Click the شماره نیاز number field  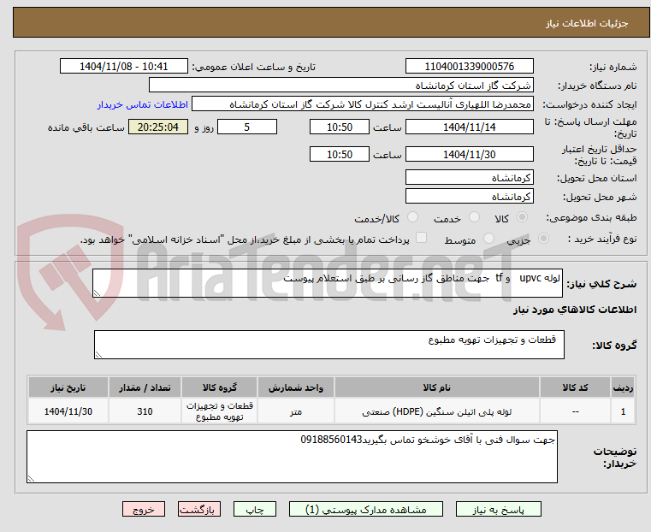[469, 67]
